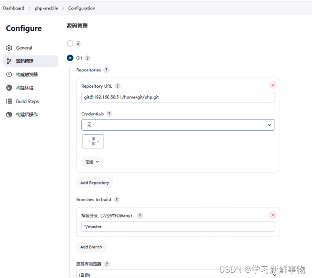Select the 无 source control radio button

coord(70,43)
